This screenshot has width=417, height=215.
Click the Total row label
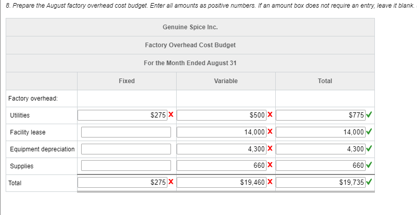click(x=14, y=183)
